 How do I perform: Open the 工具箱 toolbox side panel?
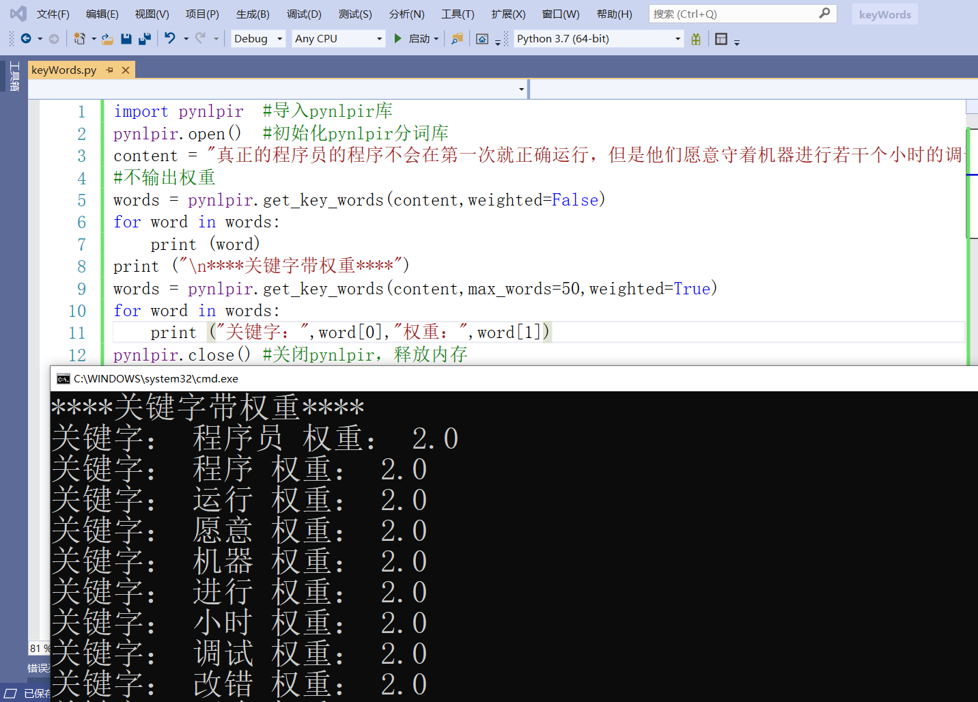[x=14, y=76]
